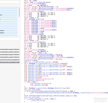Click the line 'uname(r31 + 0x10);'
Screen dimensions: 108x103
pyautogui.click(x=31, y=61)
